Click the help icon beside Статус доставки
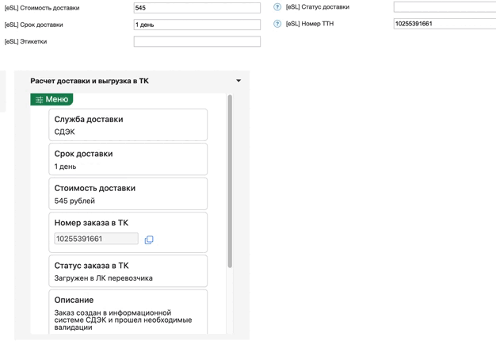 [277, 7]
